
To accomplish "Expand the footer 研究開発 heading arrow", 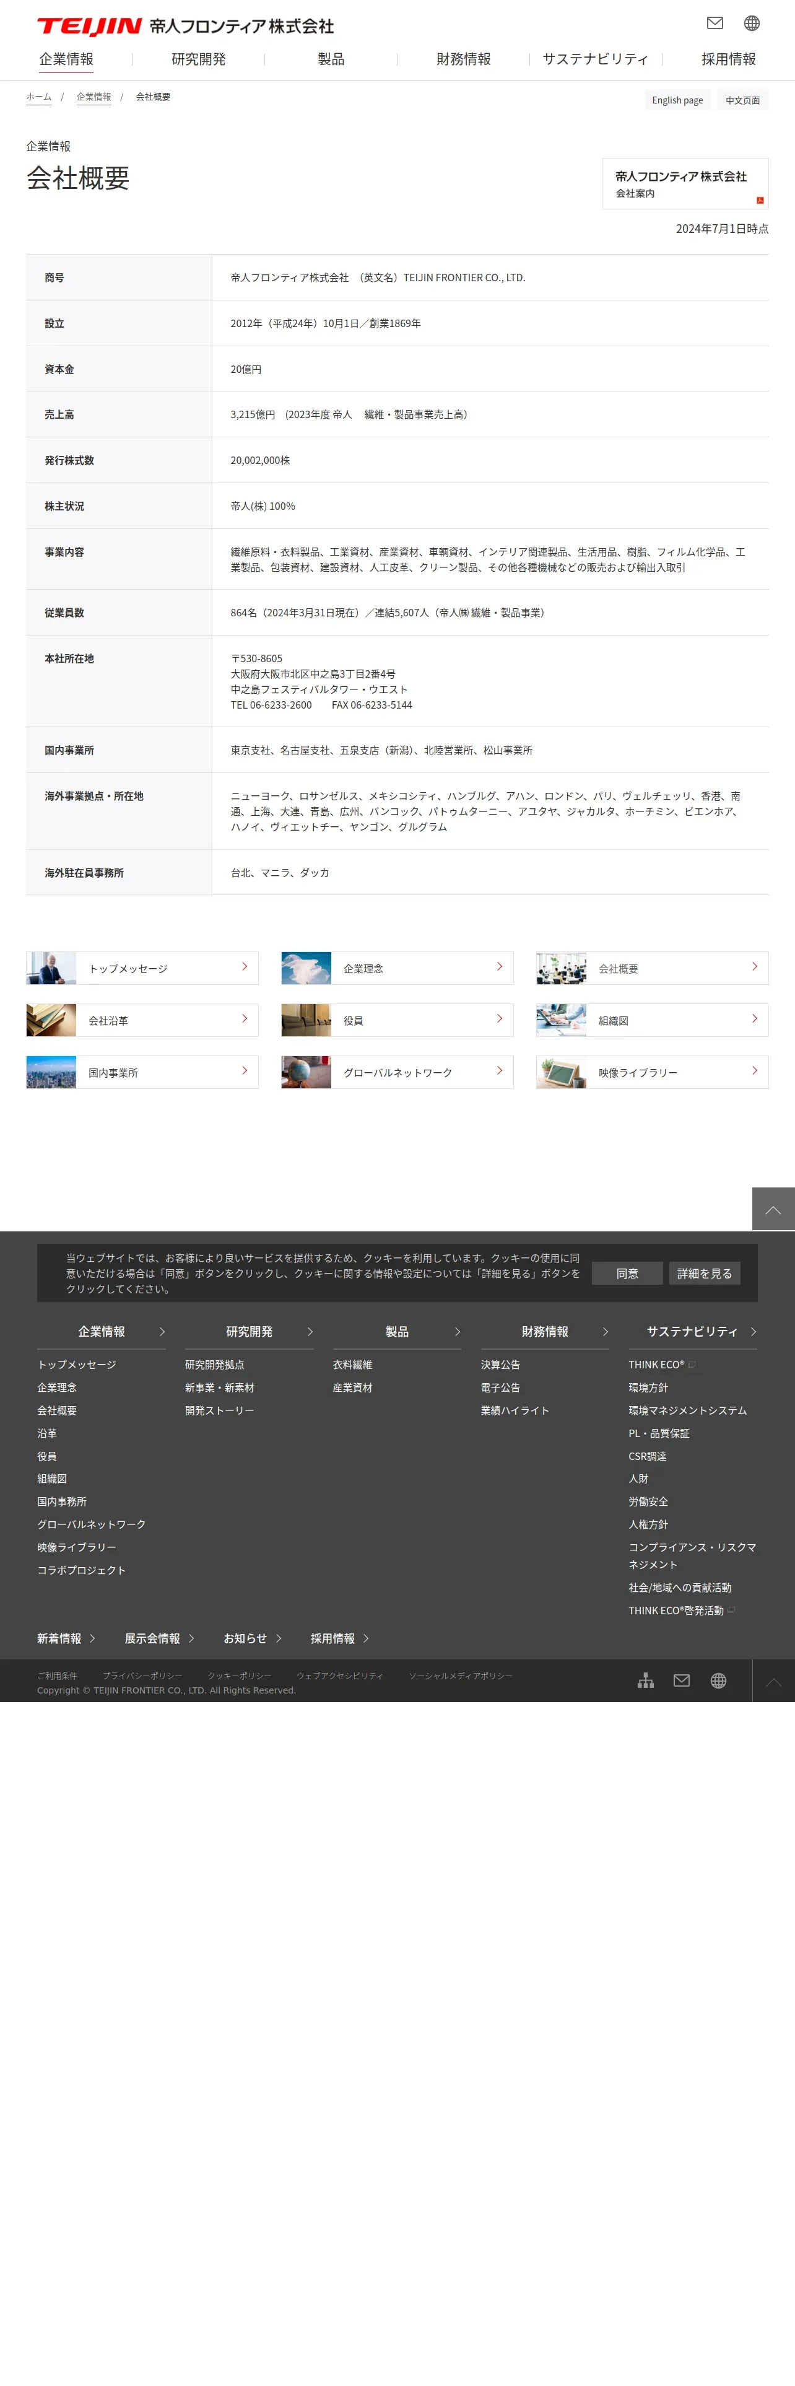I will tap(310, 1331).
